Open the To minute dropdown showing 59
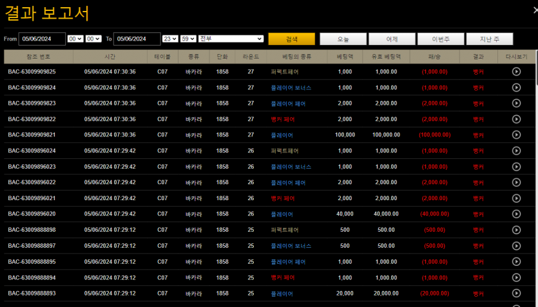Screen dimensions: 538x307 pos(188,39)
